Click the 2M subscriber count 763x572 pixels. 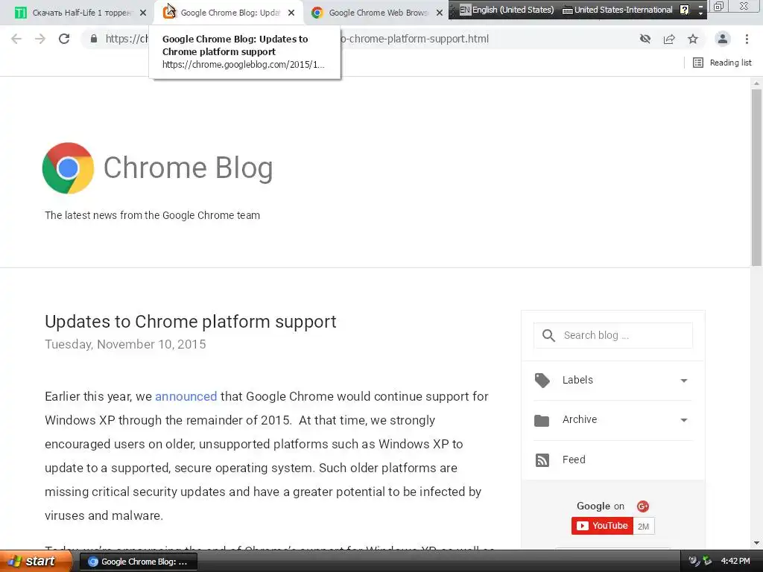[x=644, y=527]
